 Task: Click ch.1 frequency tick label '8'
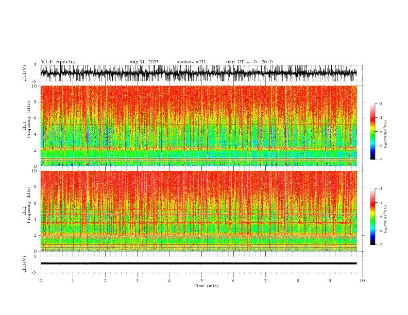click(36, 102)
